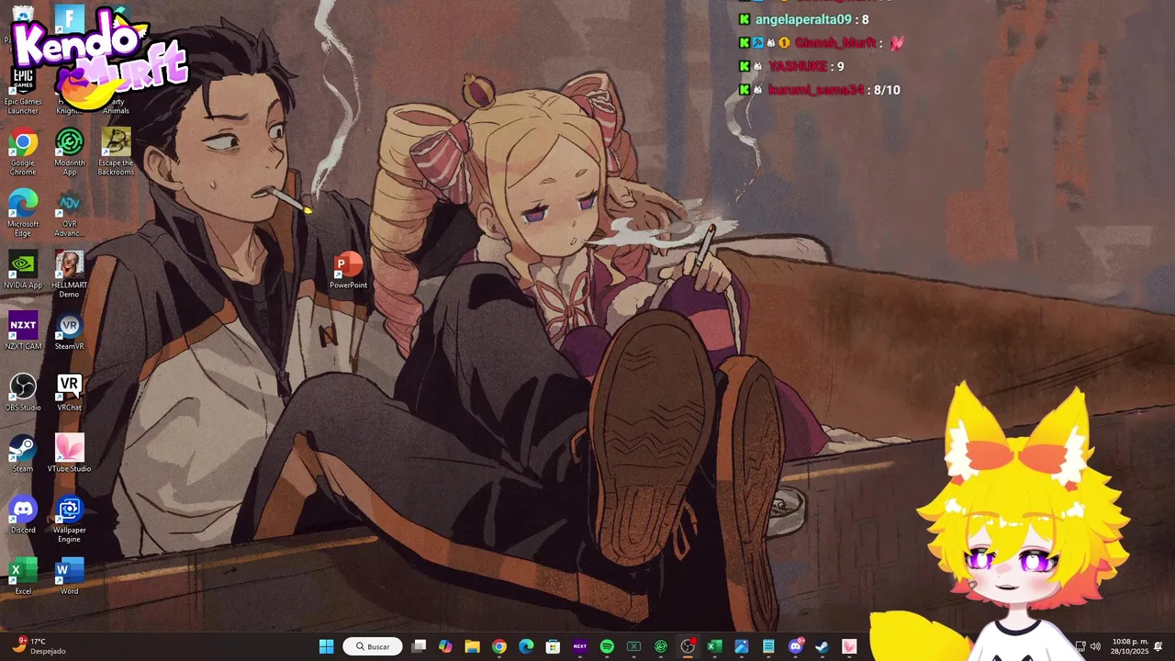Select the NZXT CAM desktop icon
This screenshot has width=1175, height=661.
pyautogui.click(x=23, y=331)
